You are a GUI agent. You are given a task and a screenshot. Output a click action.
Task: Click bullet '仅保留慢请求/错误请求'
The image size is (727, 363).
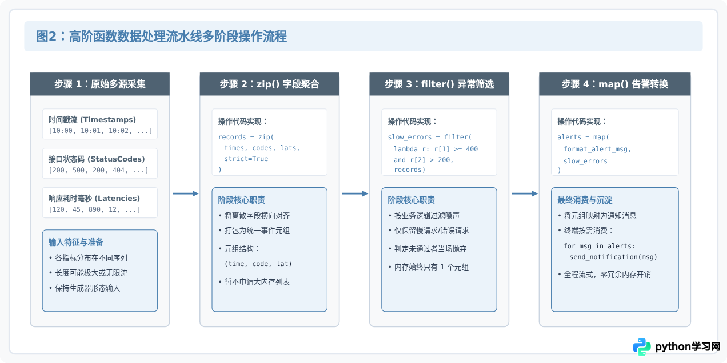pos(429,231)
